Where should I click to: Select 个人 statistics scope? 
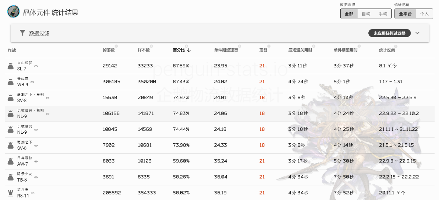[x=424, y=14]
